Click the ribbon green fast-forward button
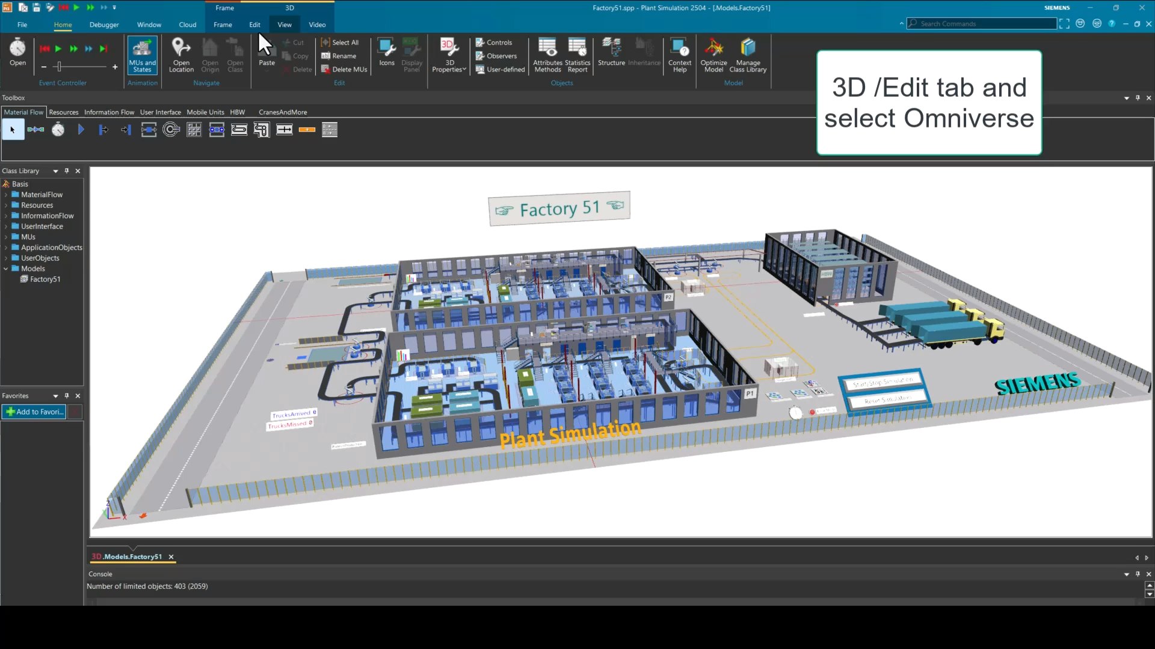The height and width of the screenshot is (649, 1155). pos(73,49)
